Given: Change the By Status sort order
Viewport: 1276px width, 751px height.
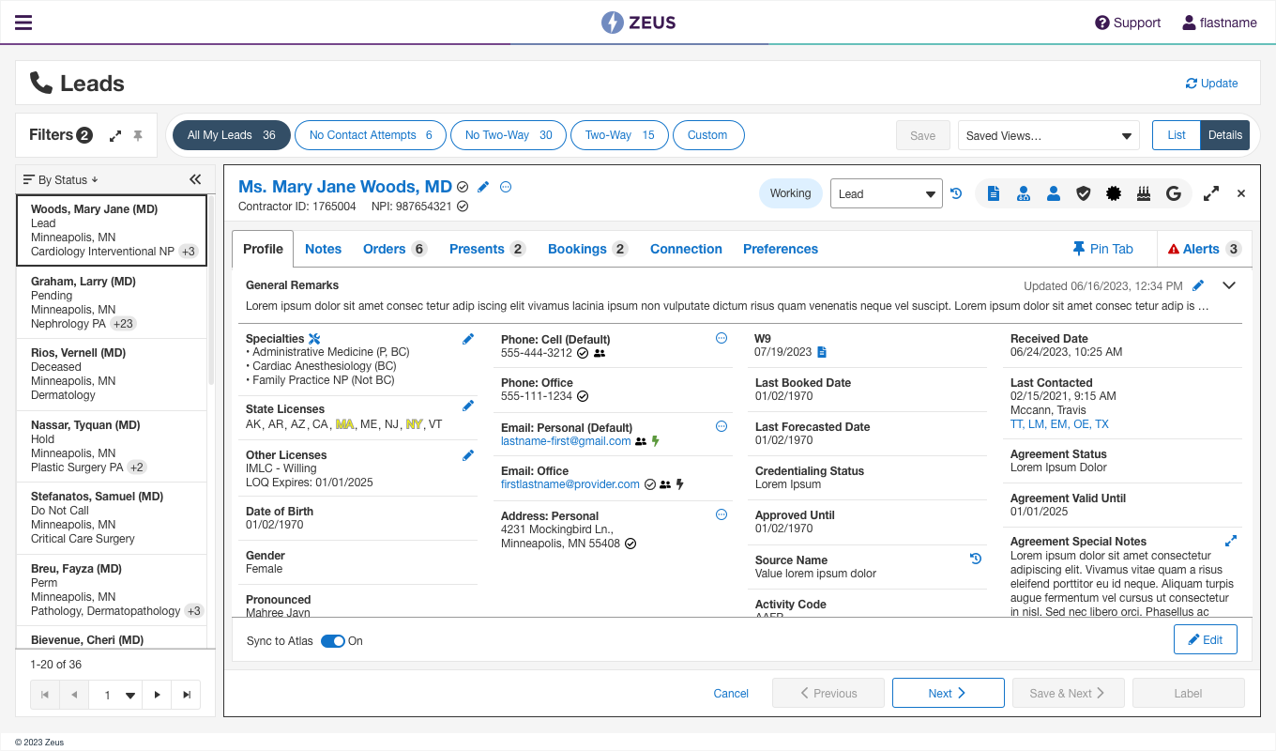Looking at the screenshot, I should point(60,179).
